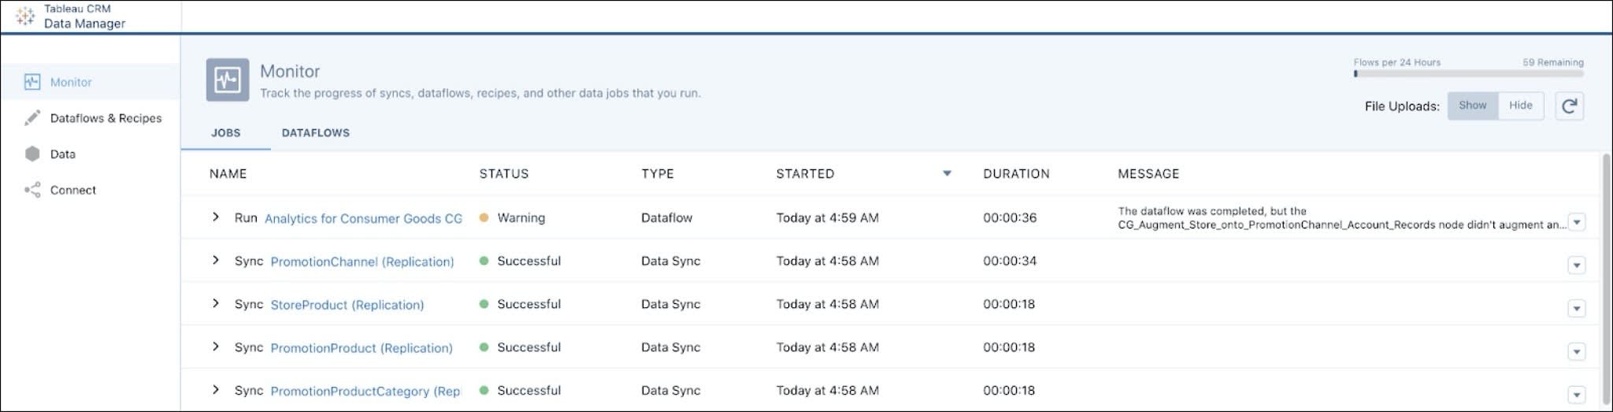This screenshot has height=412, width=1613.
Task: Expand the Analytics for Consumer Goods row
Action: coord(215,217)
